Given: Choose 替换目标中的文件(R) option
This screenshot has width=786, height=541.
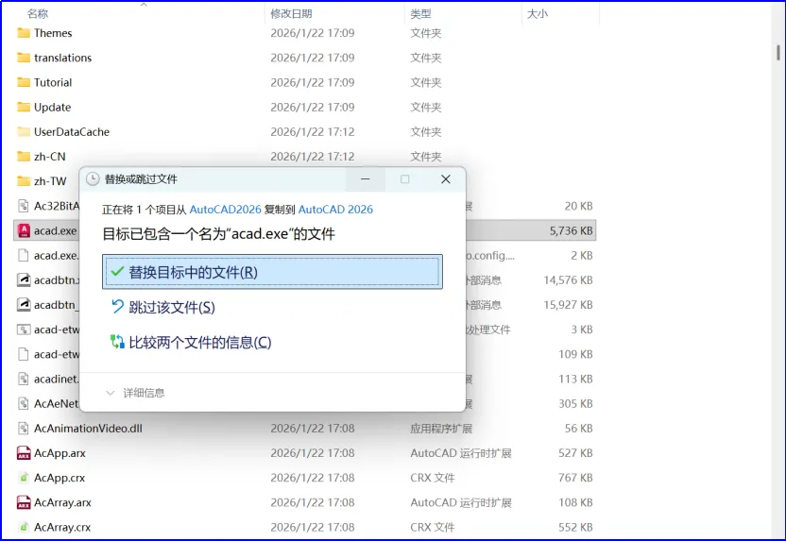Looking at the screenshot, I should (x=272, y=272).
